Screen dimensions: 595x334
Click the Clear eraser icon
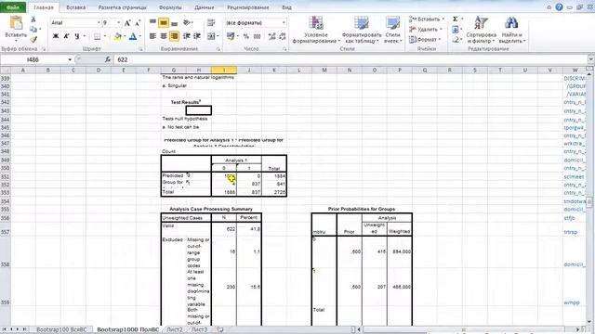click(x=455, y=39)
